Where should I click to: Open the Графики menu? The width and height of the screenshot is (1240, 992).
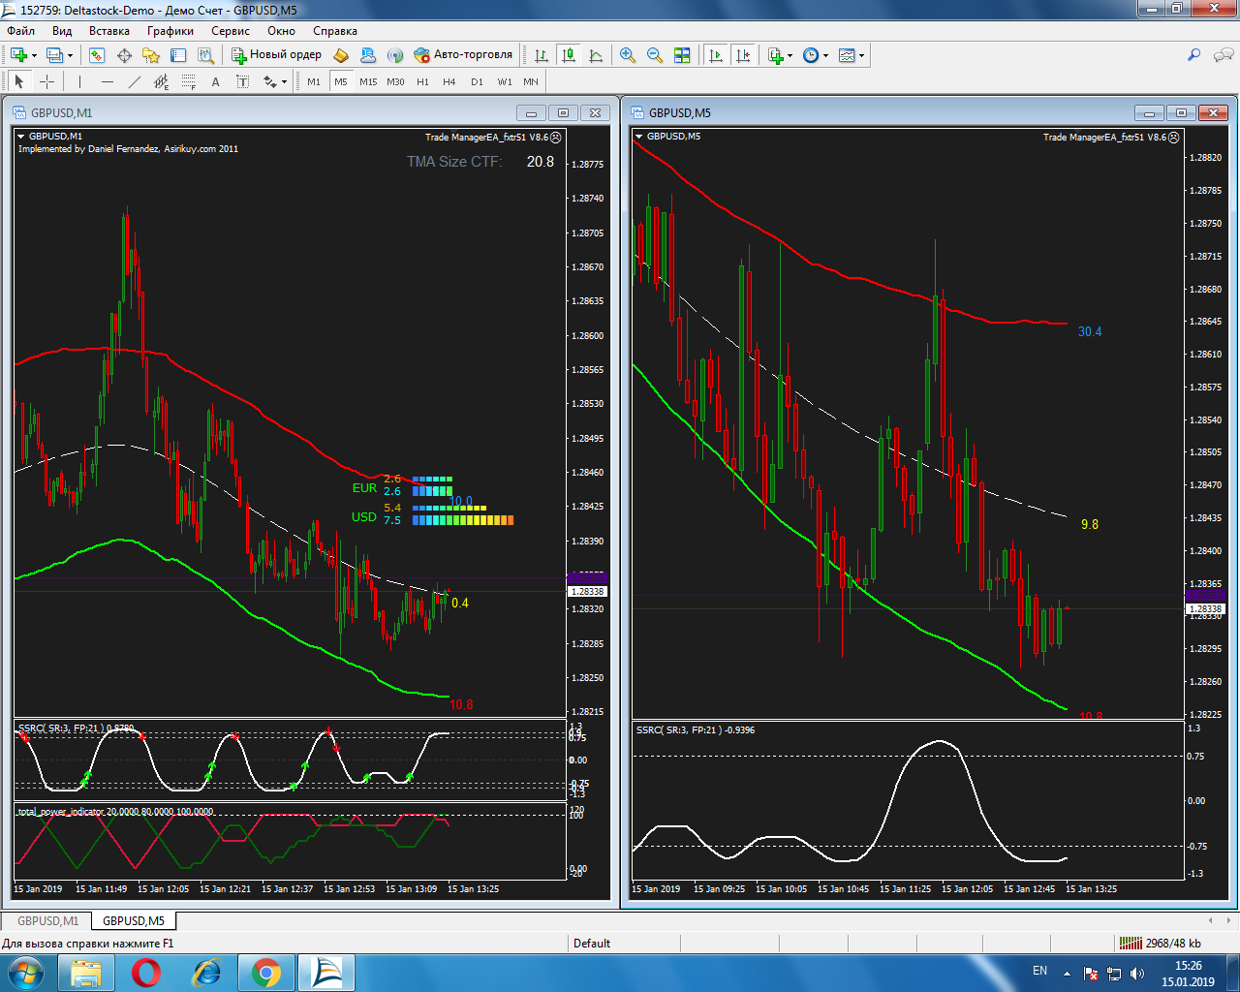click(x=170, y=31)
